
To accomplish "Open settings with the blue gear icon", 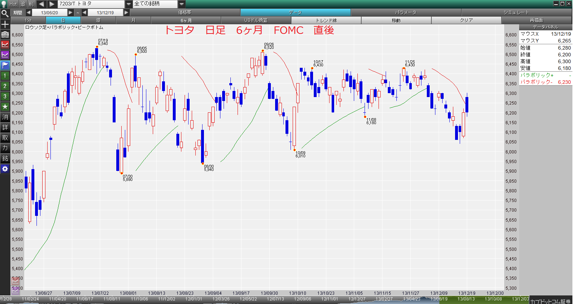I will (5, 169).
